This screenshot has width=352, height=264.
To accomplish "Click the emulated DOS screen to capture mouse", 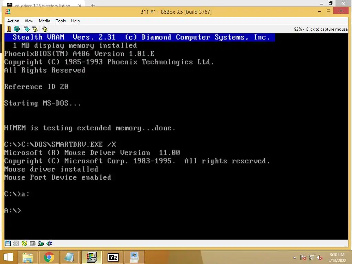I will coord(176,136).
